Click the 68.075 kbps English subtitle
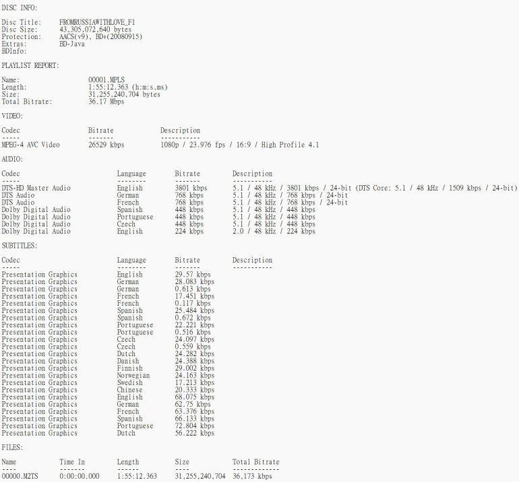519x482 pixels. point(195,397)
